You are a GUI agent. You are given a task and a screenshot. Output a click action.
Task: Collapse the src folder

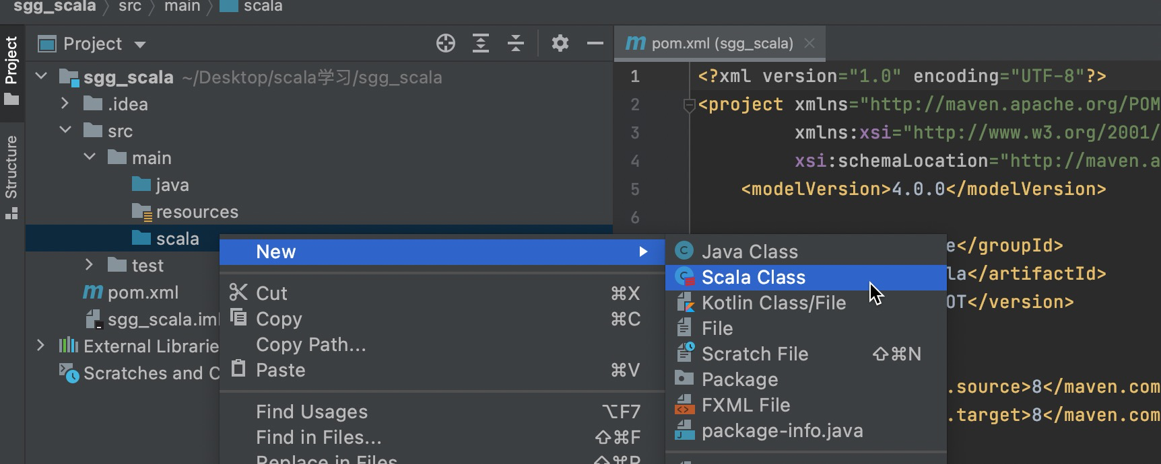(65, 130)
